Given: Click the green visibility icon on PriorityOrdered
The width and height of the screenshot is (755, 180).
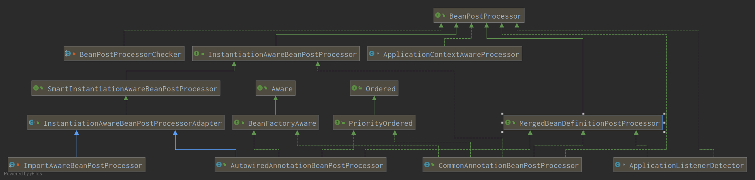Looking at the screenshot, I should (x=343, y=123).
